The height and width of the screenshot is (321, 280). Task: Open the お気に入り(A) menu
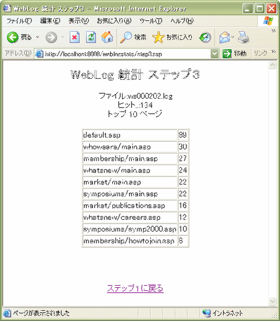114,21
